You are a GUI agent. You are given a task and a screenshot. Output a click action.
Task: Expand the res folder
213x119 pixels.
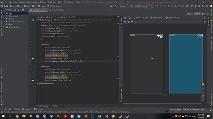coord(7,24)
